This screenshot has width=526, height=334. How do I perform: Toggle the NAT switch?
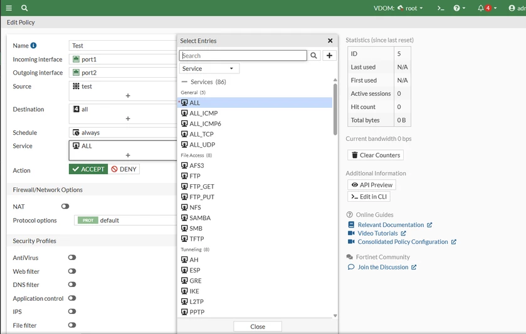pos(65,206)
